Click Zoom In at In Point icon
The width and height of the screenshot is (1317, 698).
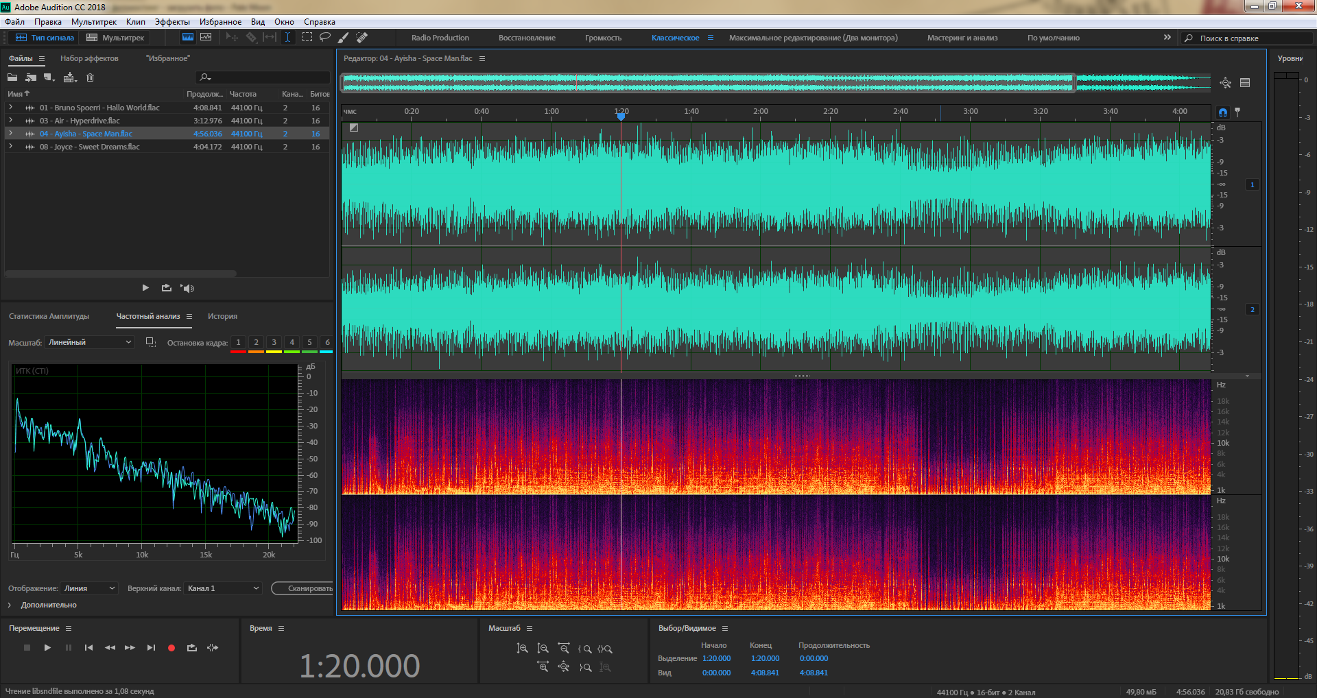pos(584,649)
